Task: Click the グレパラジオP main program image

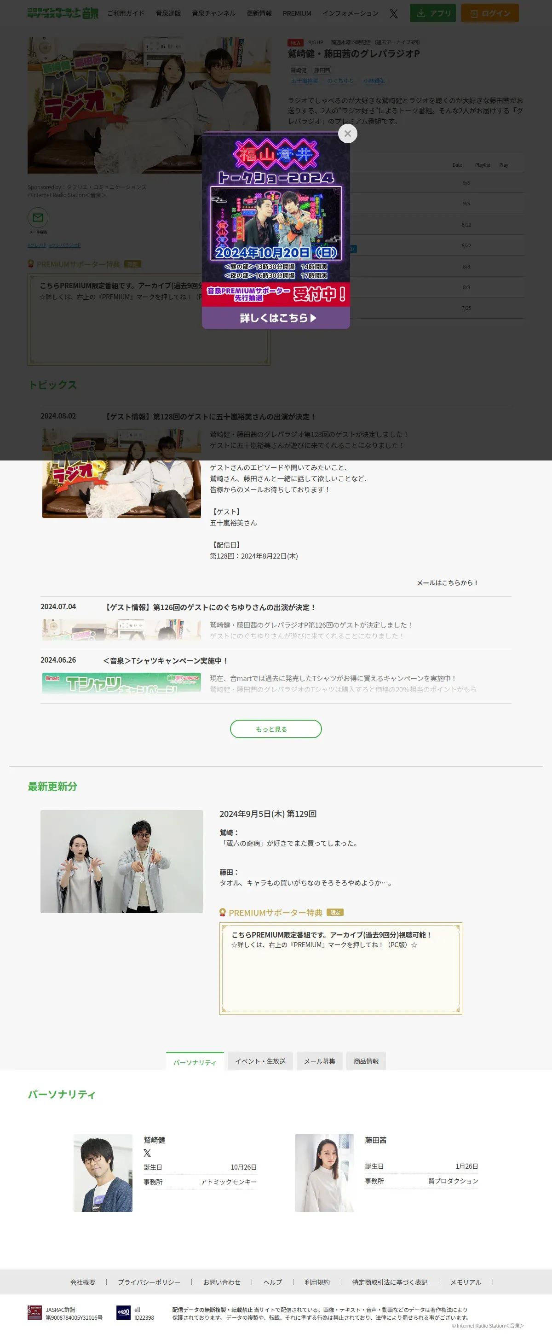Action: (149, 105)
